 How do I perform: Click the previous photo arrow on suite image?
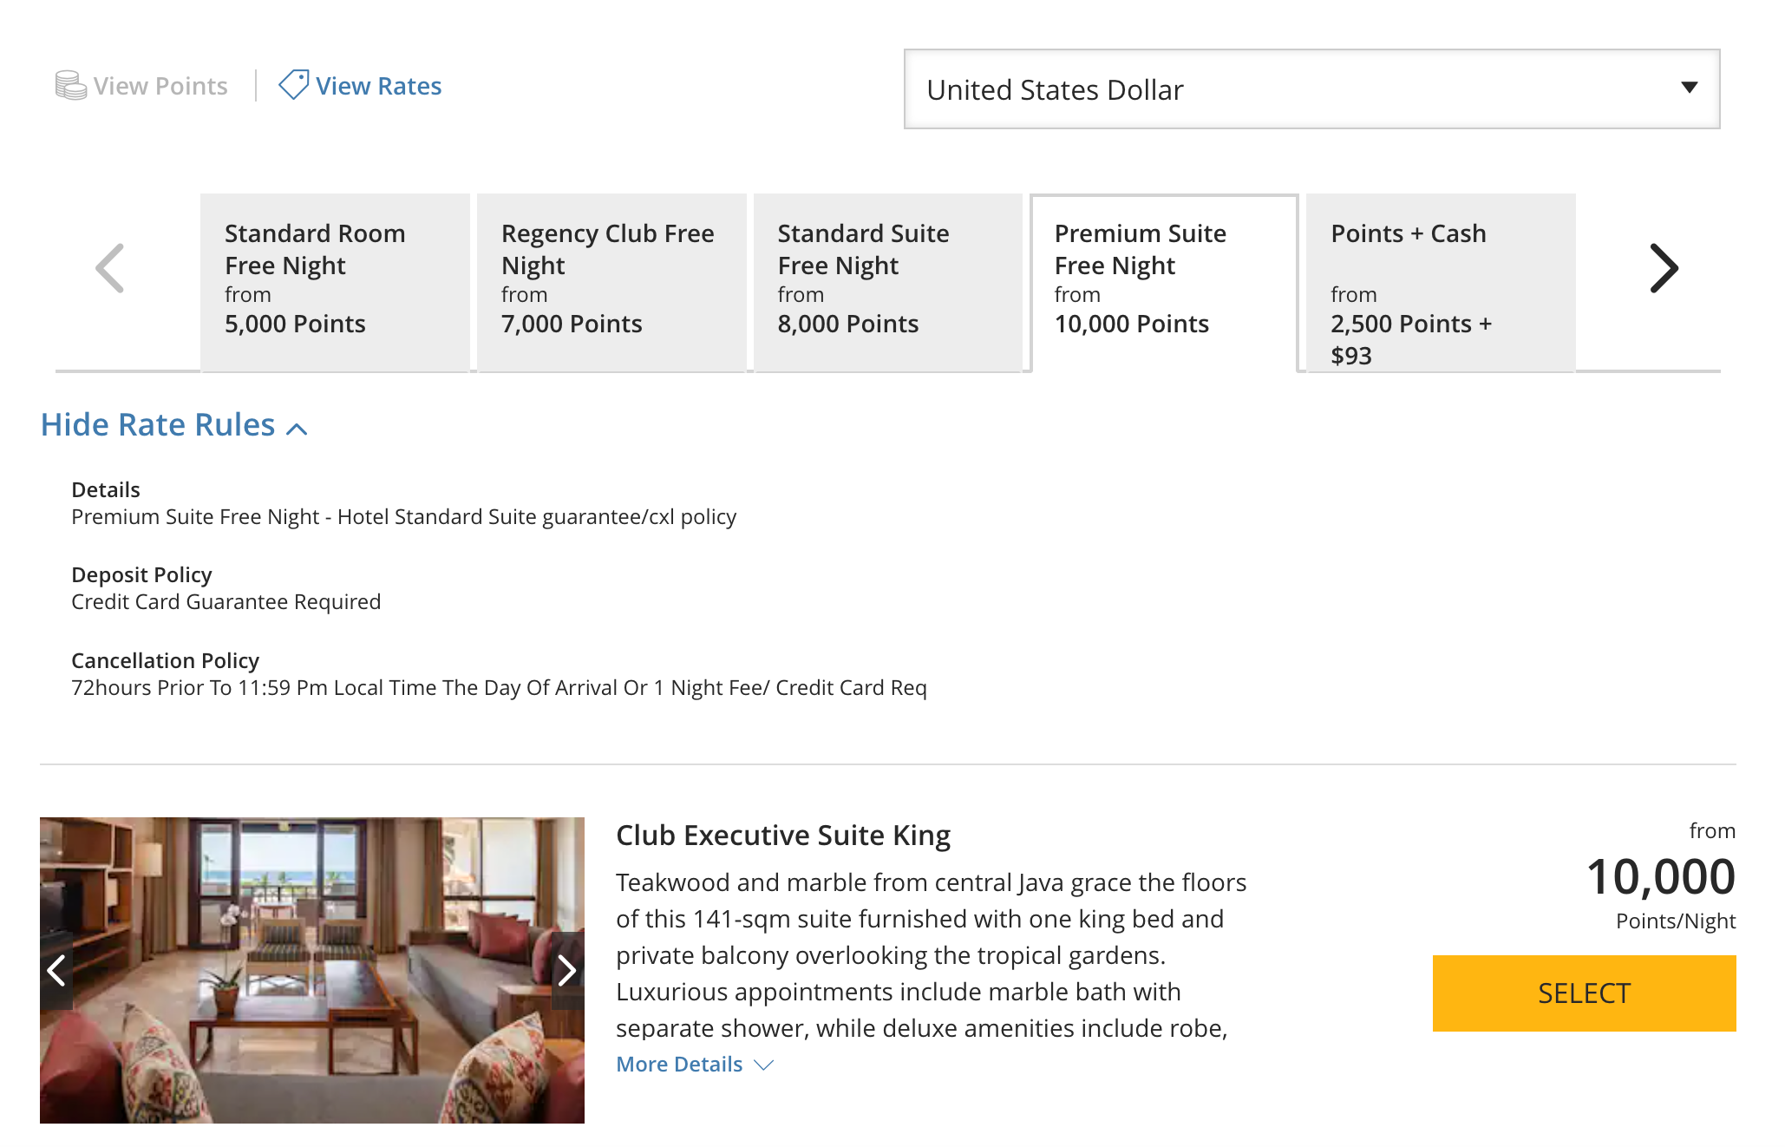(59, 972)
